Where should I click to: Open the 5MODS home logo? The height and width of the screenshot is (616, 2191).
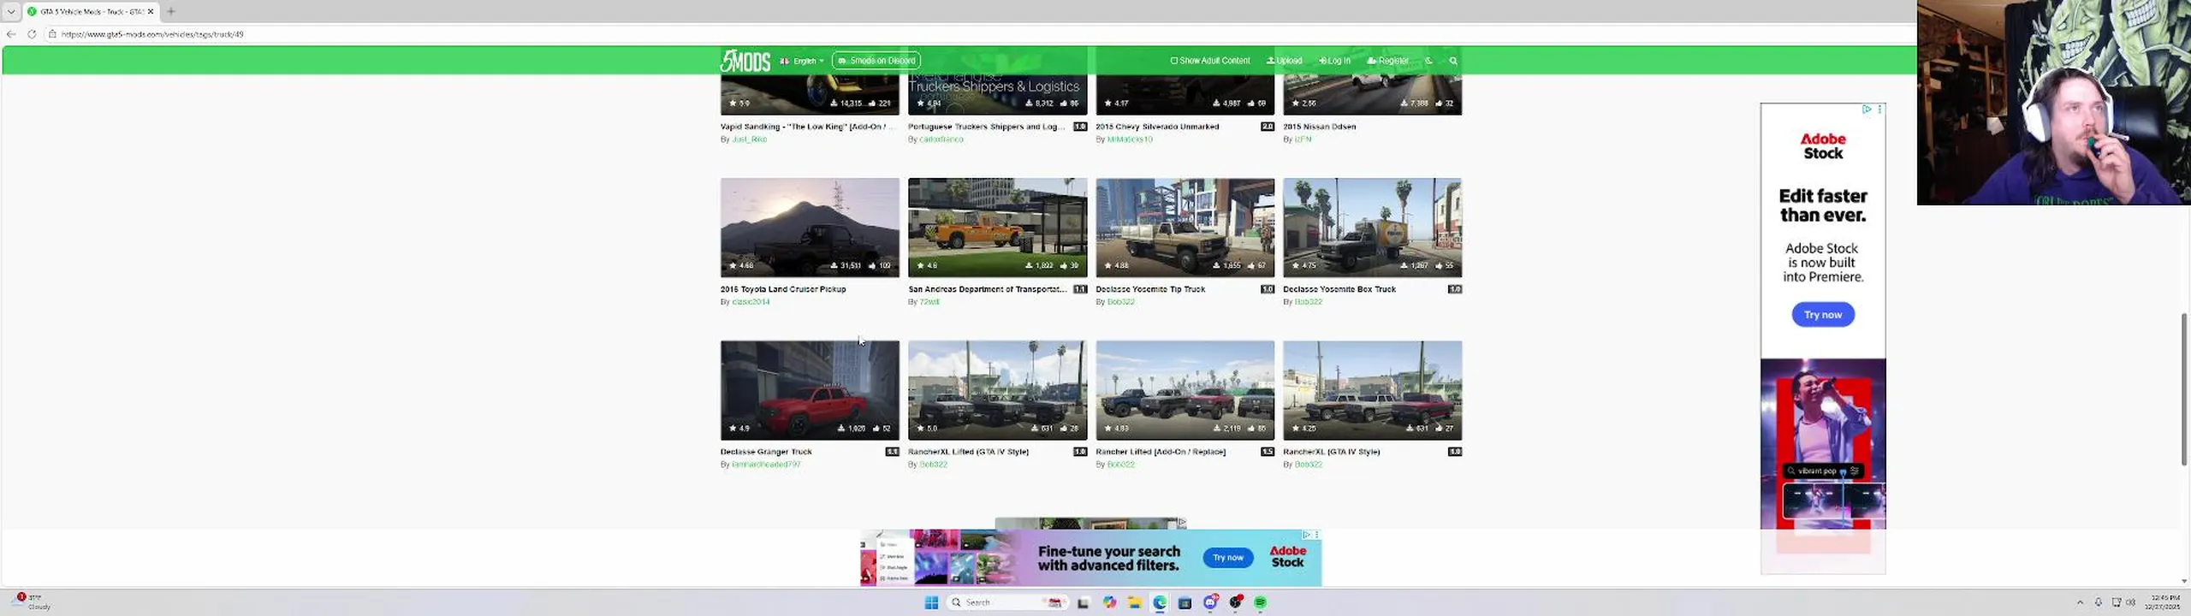[745, 61]
